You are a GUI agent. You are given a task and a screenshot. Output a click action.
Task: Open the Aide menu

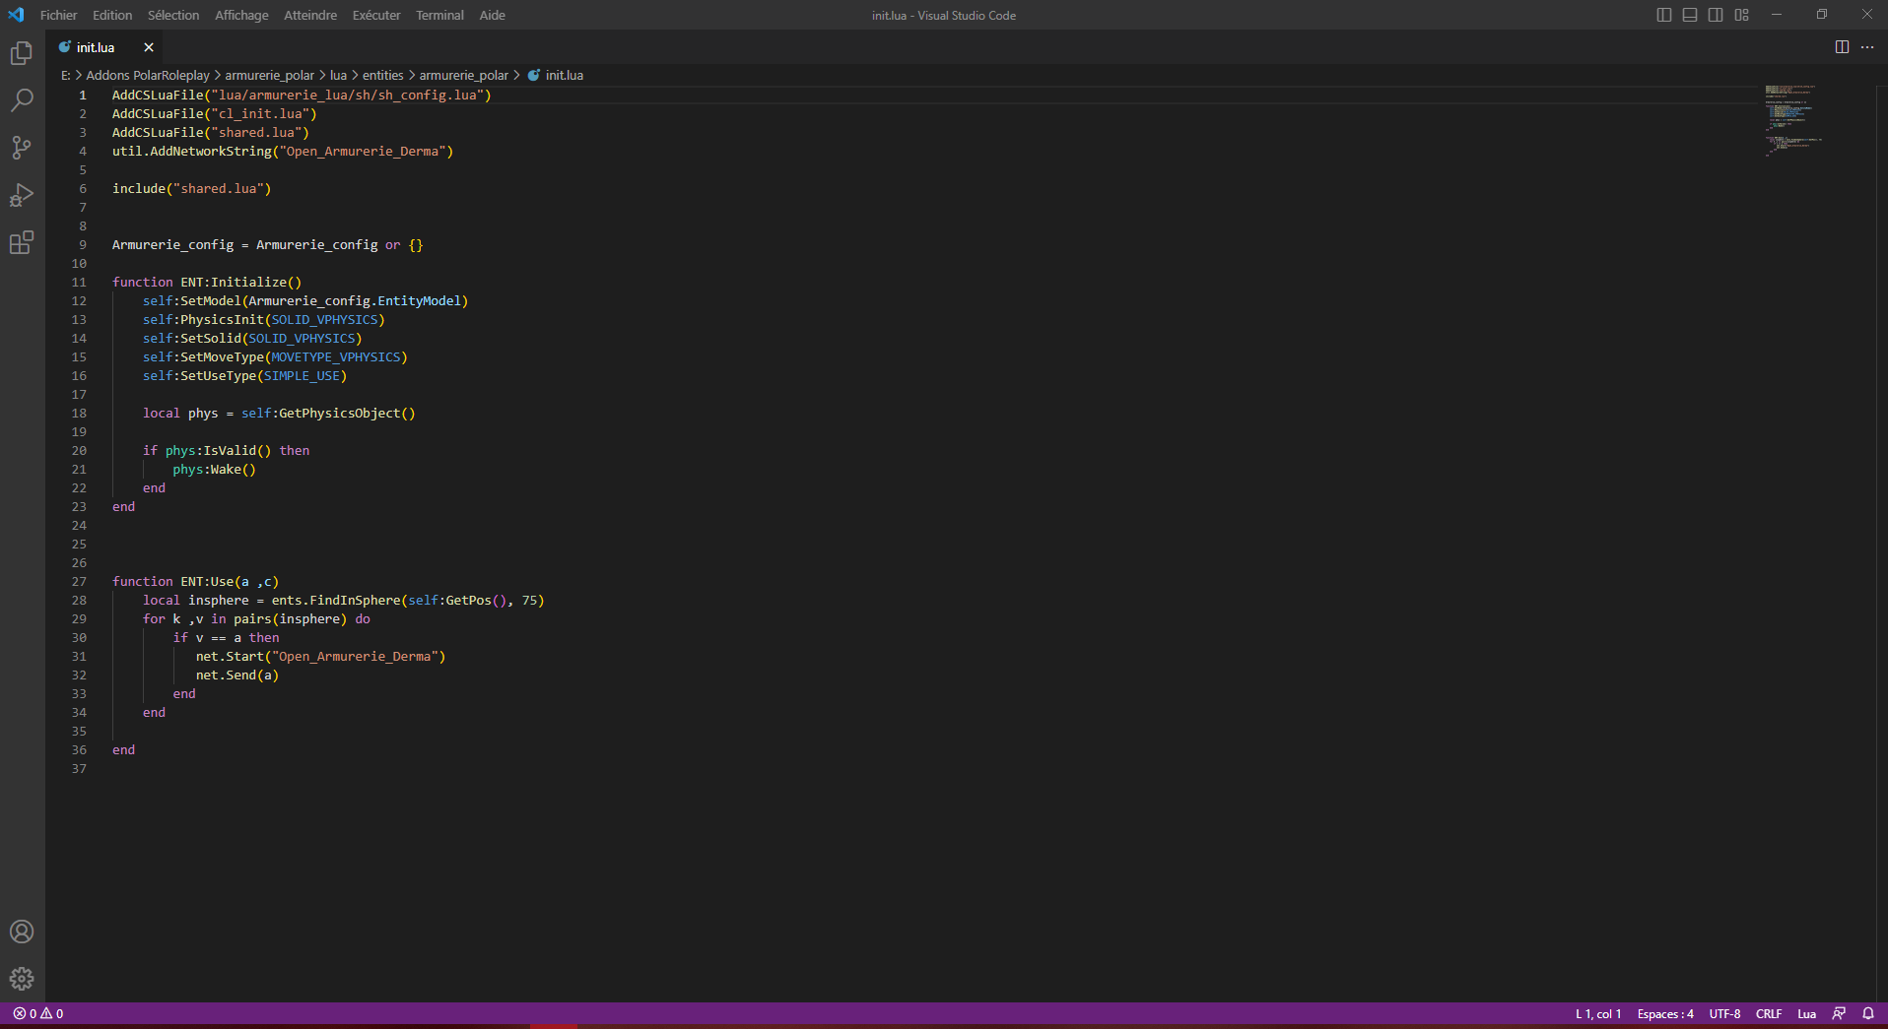(x=493, y=15)
